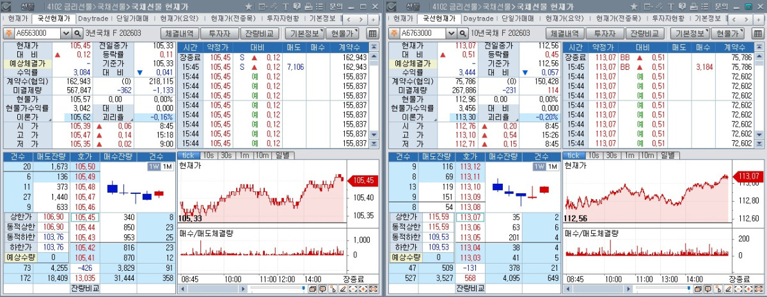Viewport: 767px width, 297px height.
Task: Show next tabs with right arrow in 3년국채 window
Action: (x=361, y=19)
